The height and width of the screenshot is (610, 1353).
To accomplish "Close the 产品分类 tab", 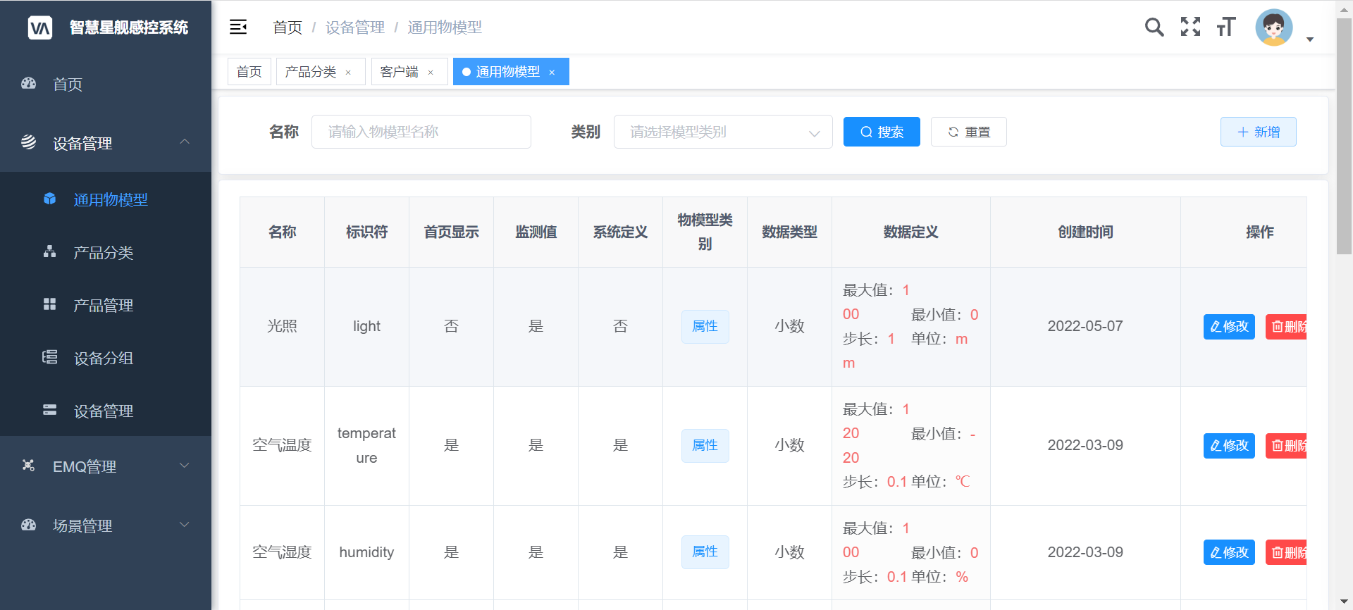I will coord(348,73).
